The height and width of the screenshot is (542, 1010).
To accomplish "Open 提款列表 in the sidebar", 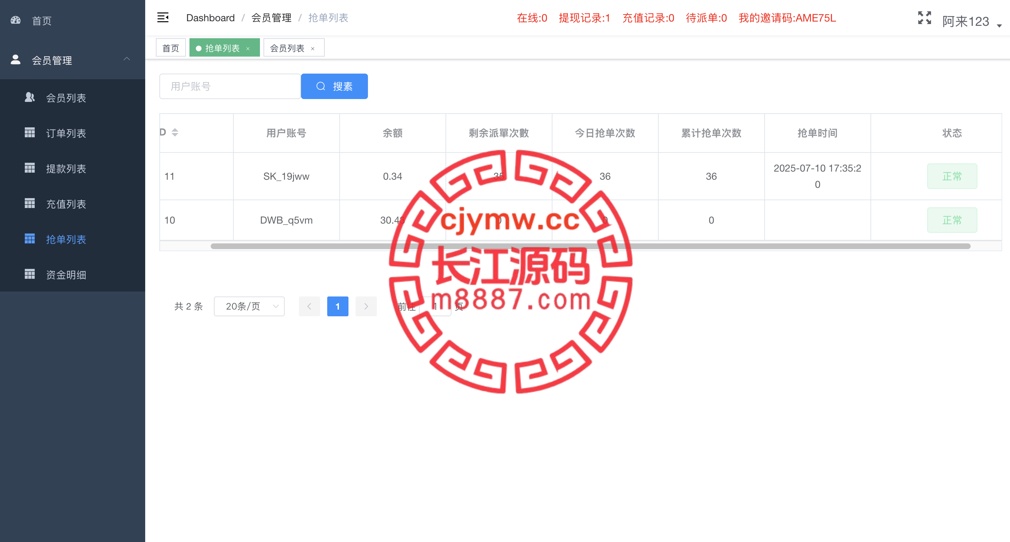I will point(73,168).
